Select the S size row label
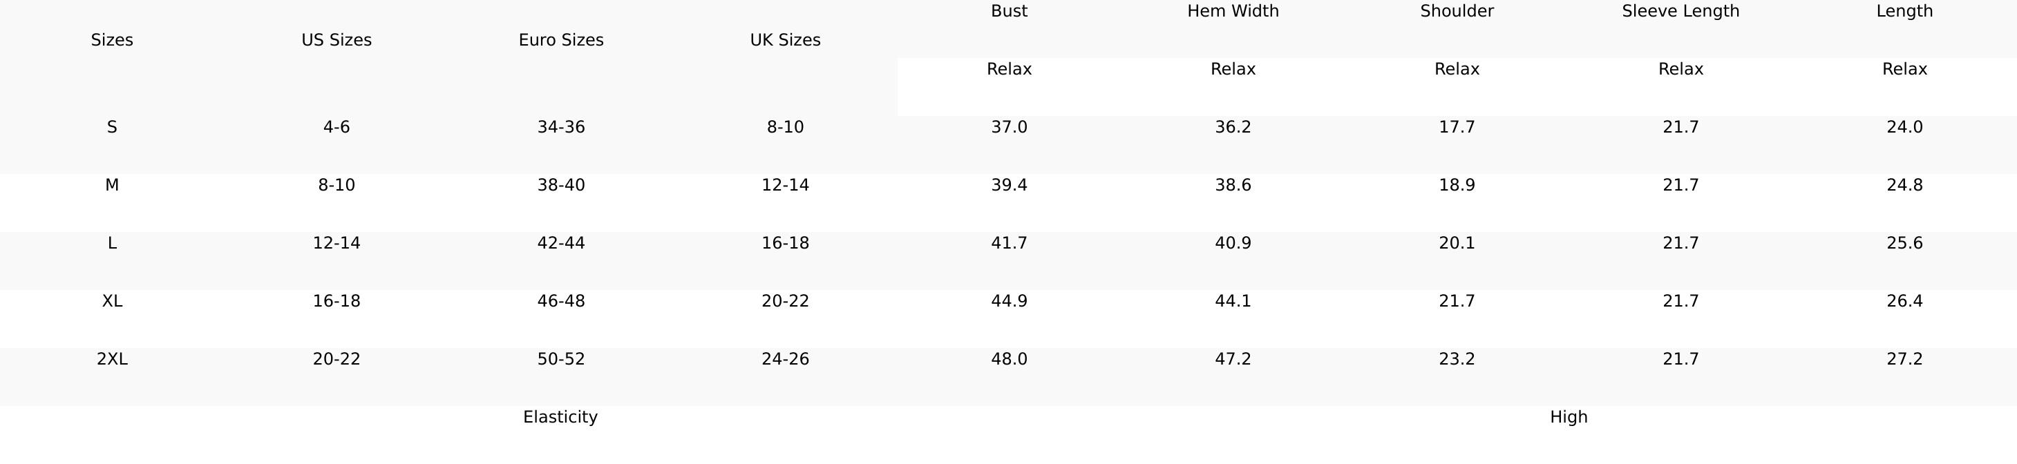The image size is (2017, 464). (x=112, y=127)
